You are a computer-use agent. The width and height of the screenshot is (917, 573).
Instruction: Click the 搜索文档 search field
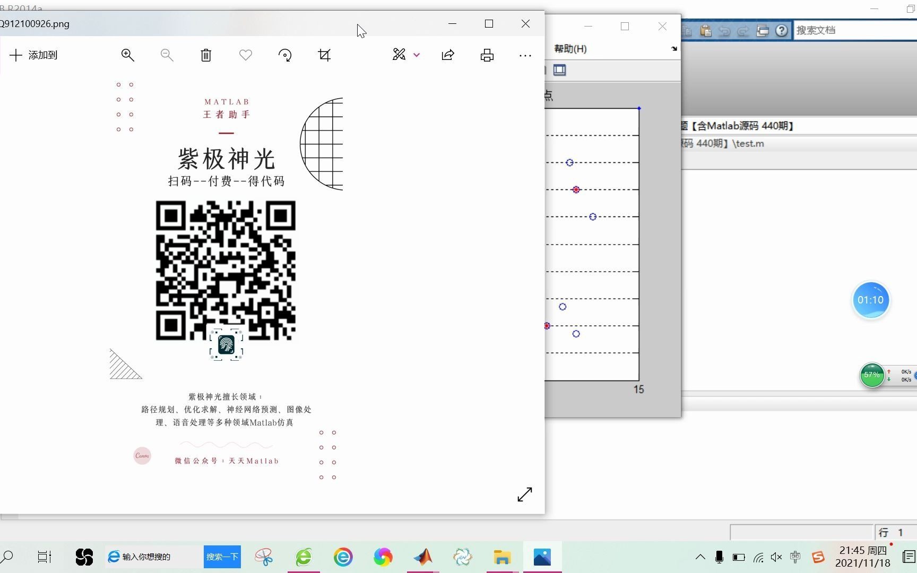[x=855, y=30]
